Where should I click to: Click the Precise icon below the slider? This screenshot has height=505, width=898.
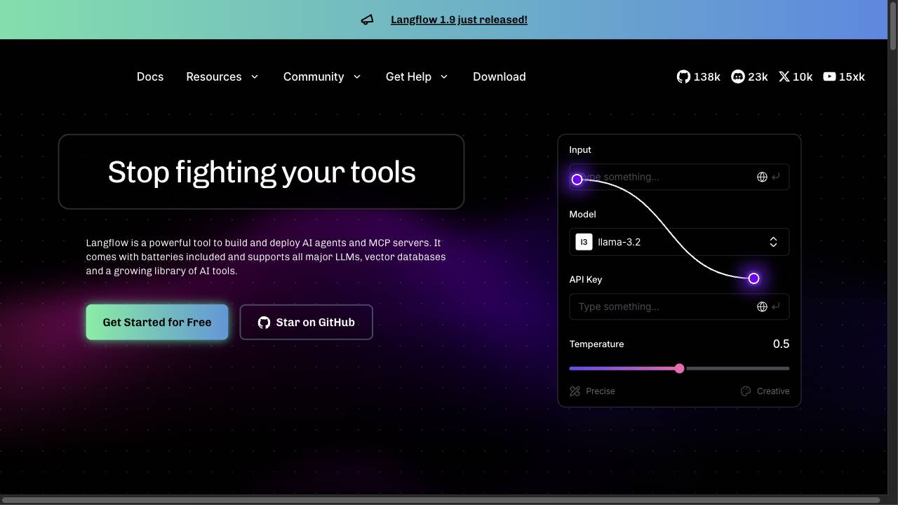575,391
